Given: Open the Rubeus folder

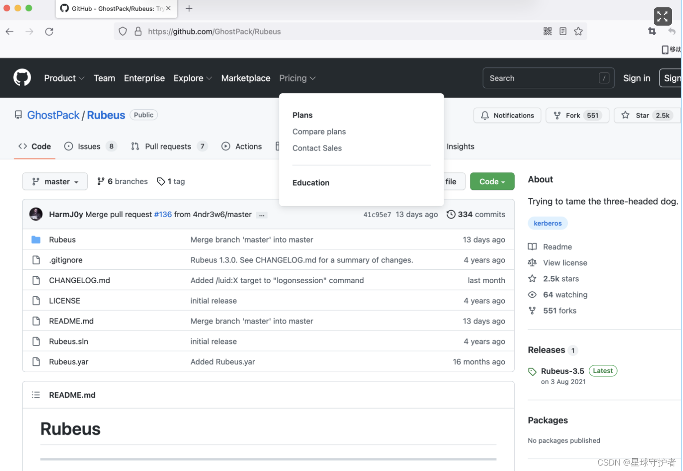Looking at the screenshot, I should click(x=62, y=240).
